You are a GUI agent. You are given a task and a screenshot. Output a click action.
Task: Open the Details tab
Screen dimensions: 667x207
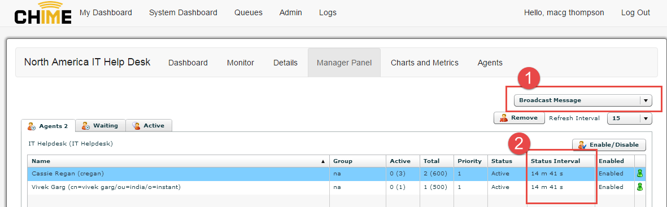(285, 63)
